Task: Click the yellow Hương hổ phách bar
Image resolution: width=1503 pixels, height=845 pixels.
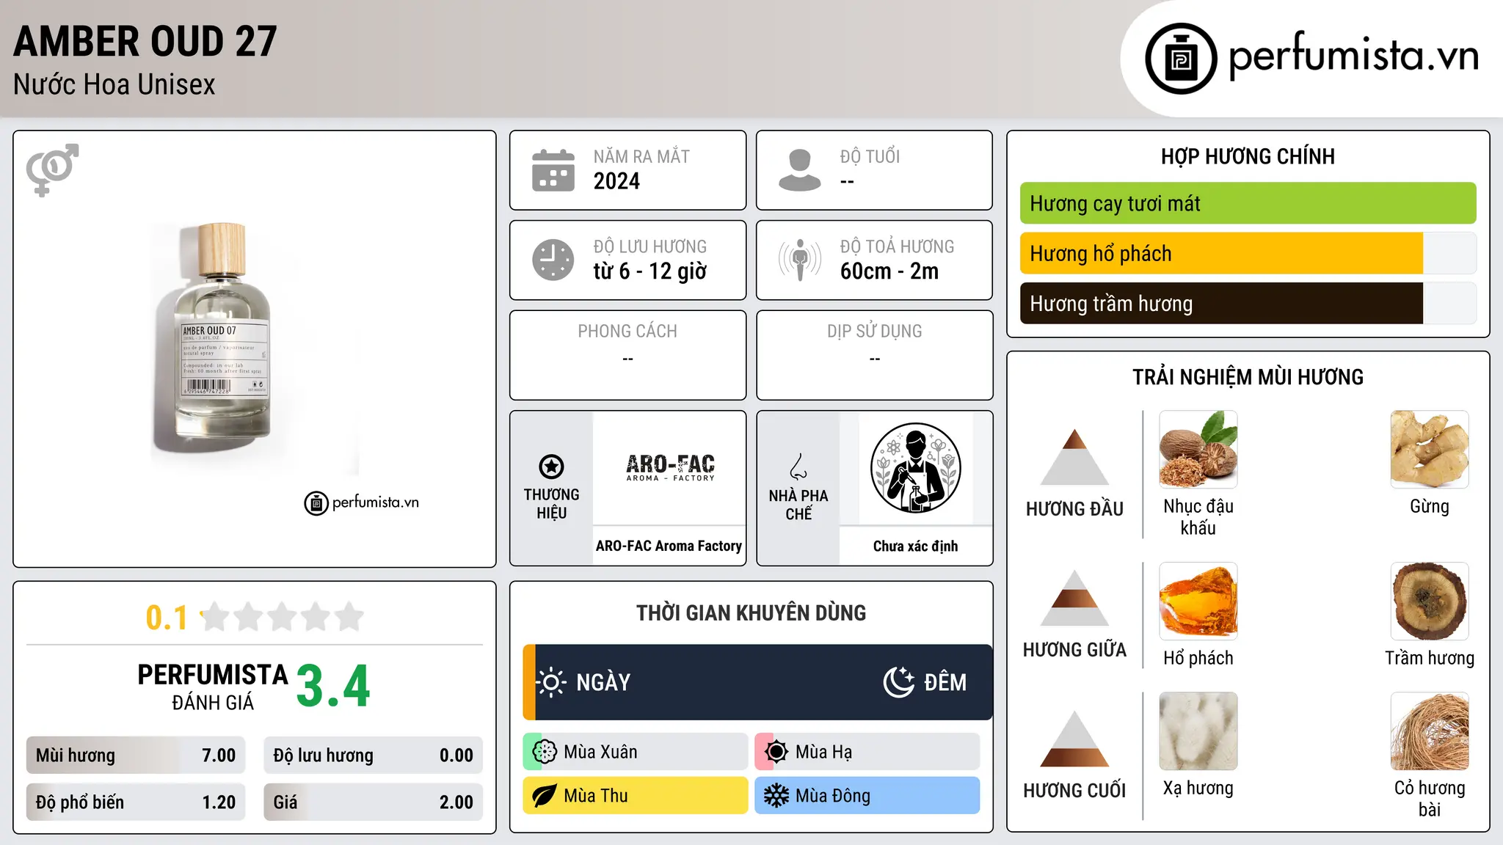Action: pos(1248,253)
